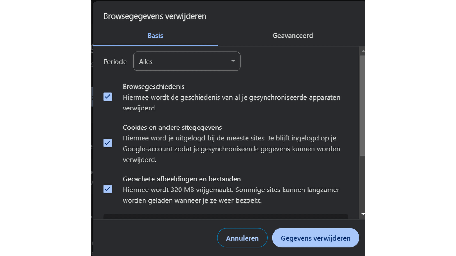Click the Gegevens verwijderen button
456x256 pixels.
(x=315, y=238)
